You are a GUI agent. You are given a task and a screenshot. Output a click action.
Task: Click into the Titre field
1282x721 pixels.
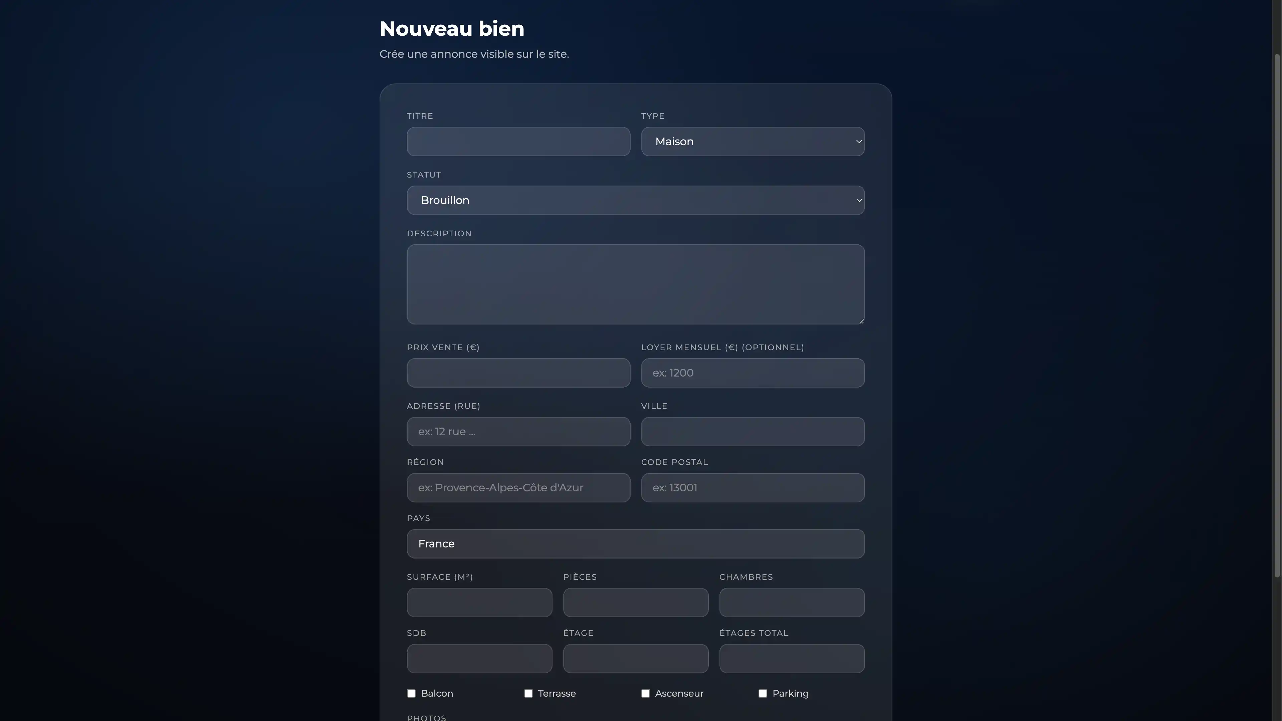tap(518, 141)
